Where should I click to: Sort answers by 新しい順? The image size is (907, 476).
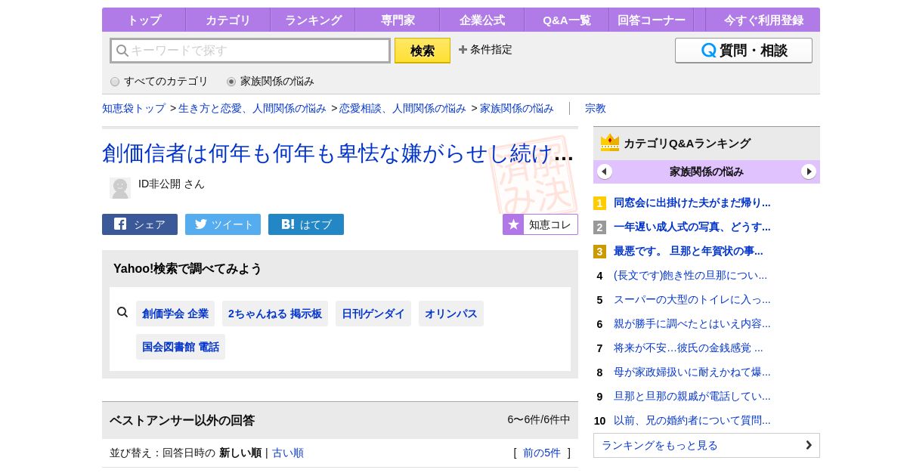tap(240, 453)
